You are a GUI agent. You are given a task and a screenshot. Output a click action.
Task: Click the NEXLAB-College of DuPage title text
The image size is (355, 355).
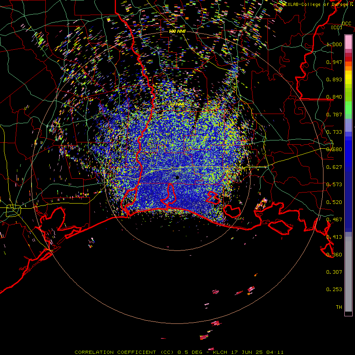[x=315, y=4]
